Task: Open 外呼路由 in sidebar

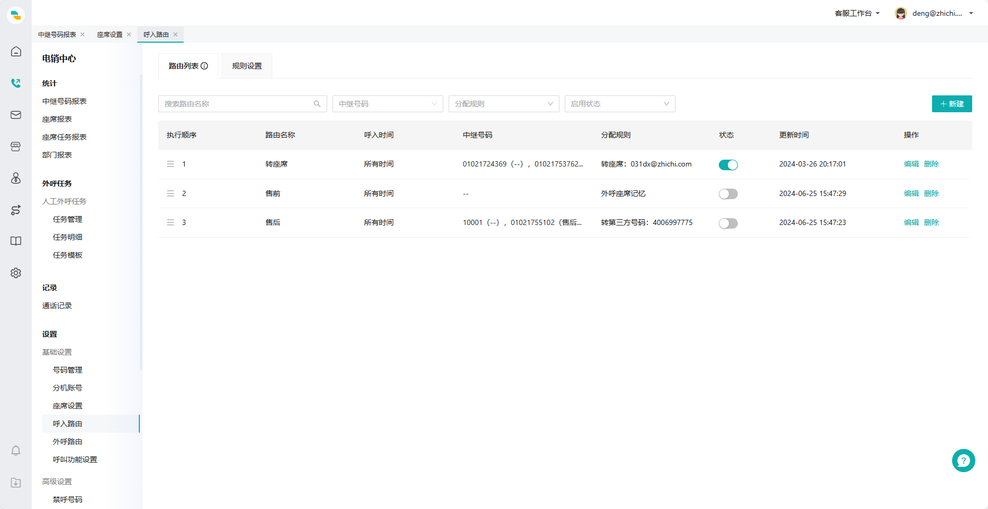Action: coord(68,442)
